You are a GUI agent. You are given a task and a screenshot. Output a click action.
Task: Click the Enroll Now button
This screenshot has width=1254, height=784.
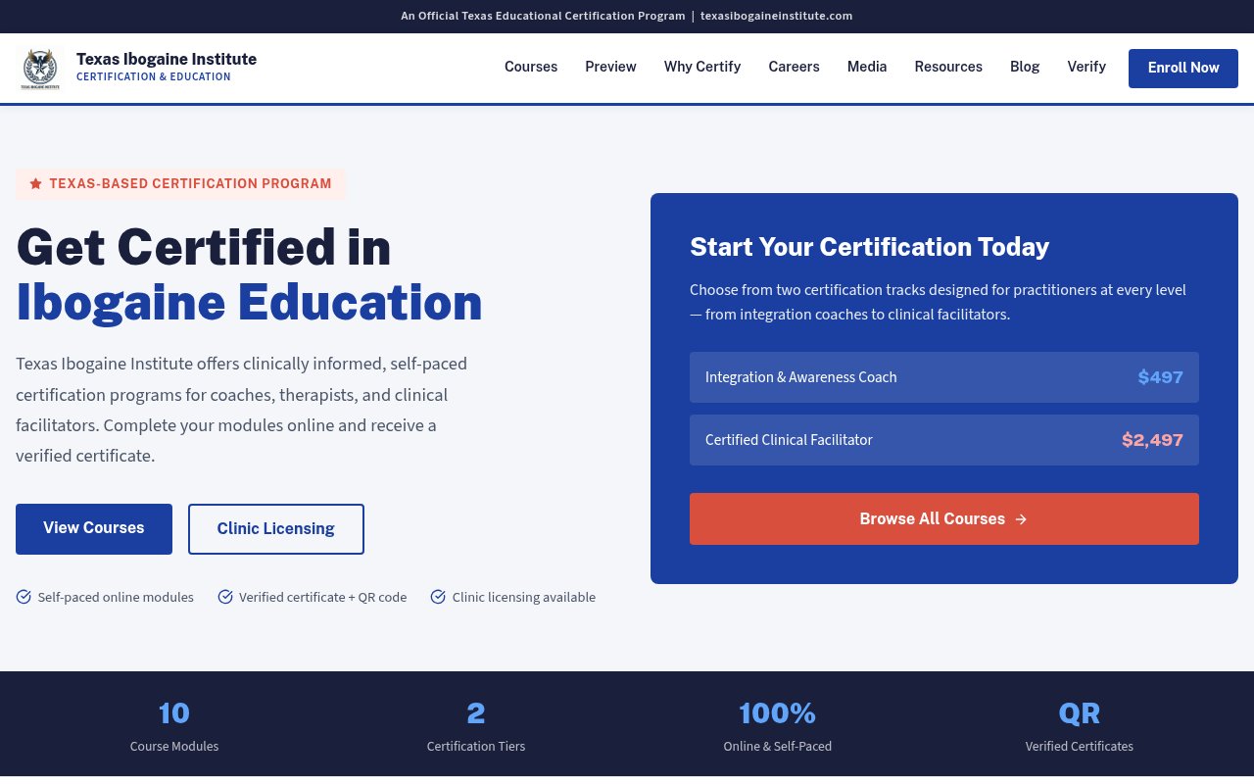coord(1183,69)
